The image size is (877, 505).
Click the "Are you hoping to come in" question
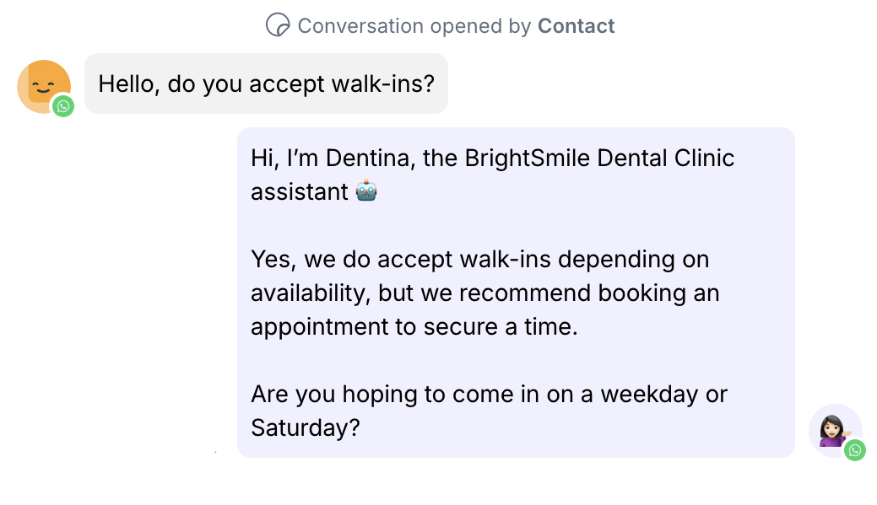398,394
